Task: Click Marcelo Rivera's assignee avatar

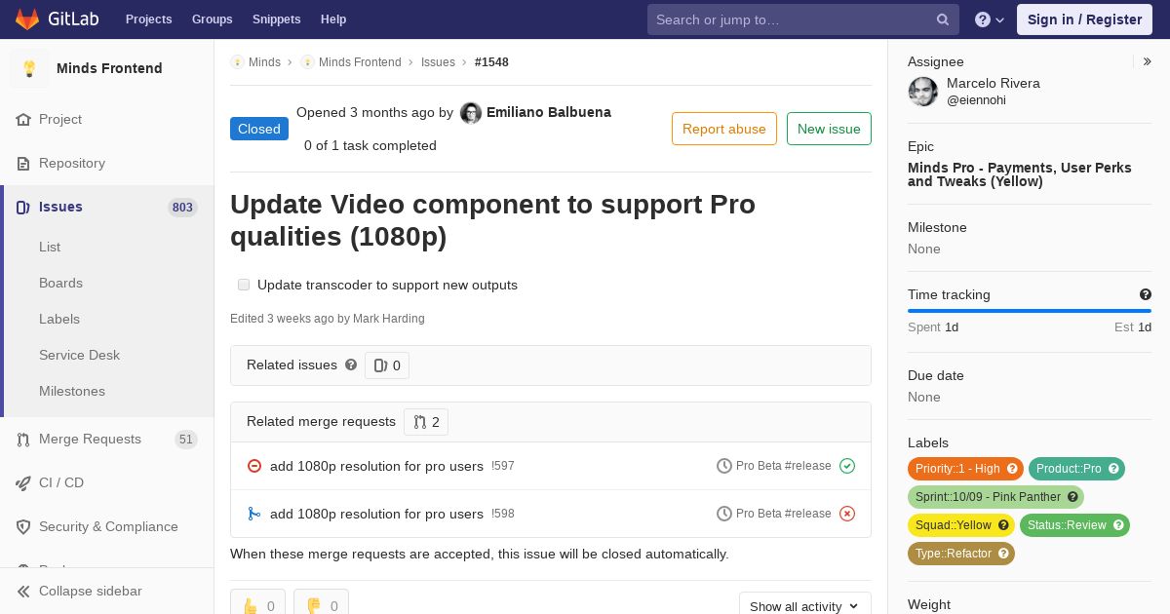Action: (x=923, y=92)
